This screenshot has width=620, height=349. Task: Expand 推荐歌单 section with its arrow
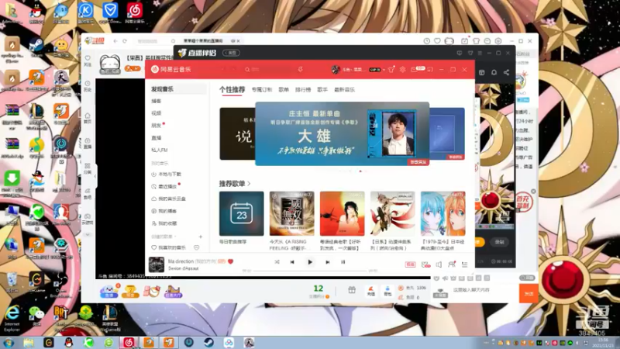pyautogui.click(x=249, y=184)
